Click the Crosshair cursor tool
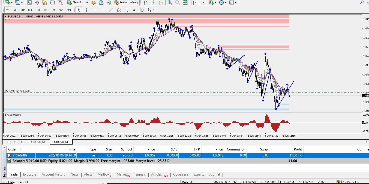Screen dimensions: 369x184 [x=86, y=10]
